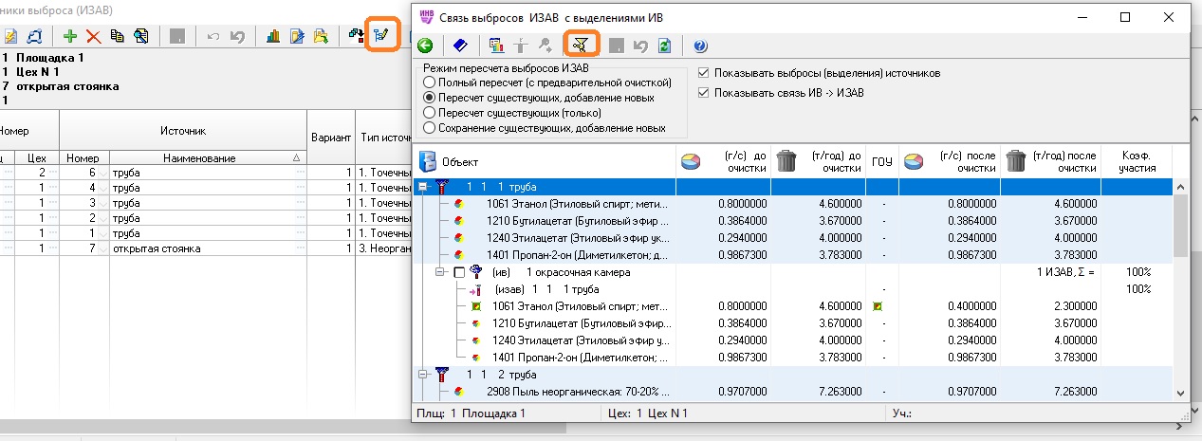The height and width of the screenshot is (441, 1202).
Task: Select 'Пересчет существующих (только)' radio option
Action: coord(430,112)
